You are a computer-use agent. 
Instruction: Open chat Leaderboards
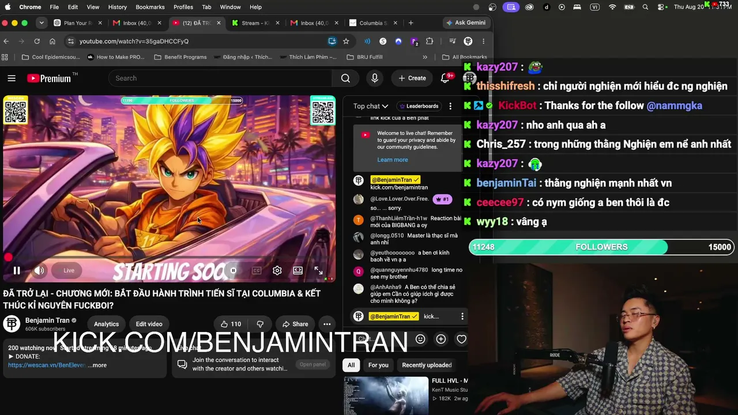419,106
